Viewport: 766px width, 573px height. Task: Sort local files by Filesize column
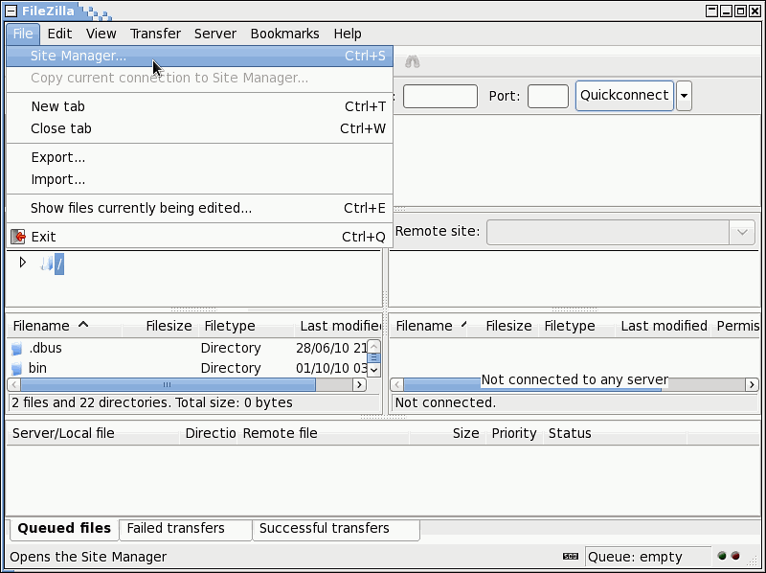tap(159, 326)
